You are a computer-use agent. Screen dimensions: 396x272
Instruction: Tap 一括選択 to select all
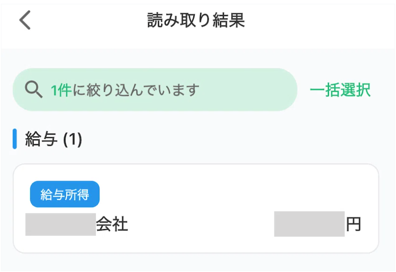(340, 90)
